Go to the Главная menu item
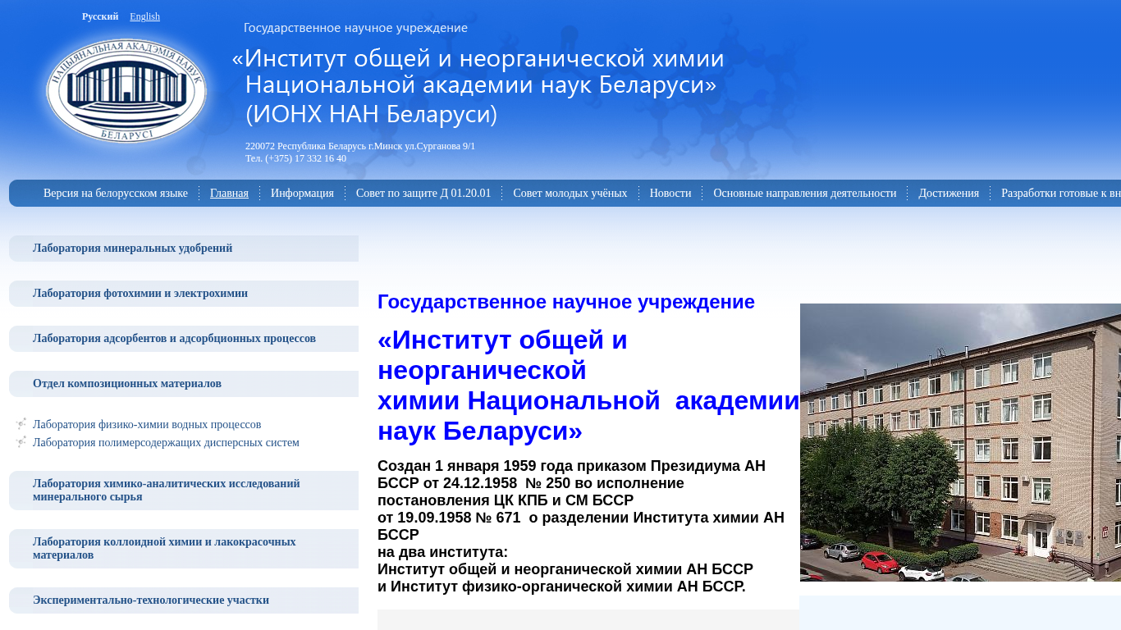This screenshot has width=1121, height=630. [229, 194]
